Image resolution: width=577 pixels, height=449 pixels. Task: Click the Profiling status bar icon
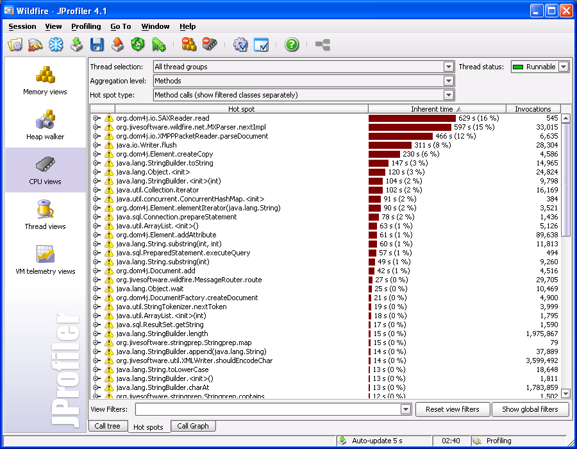(x=477, y=441)
